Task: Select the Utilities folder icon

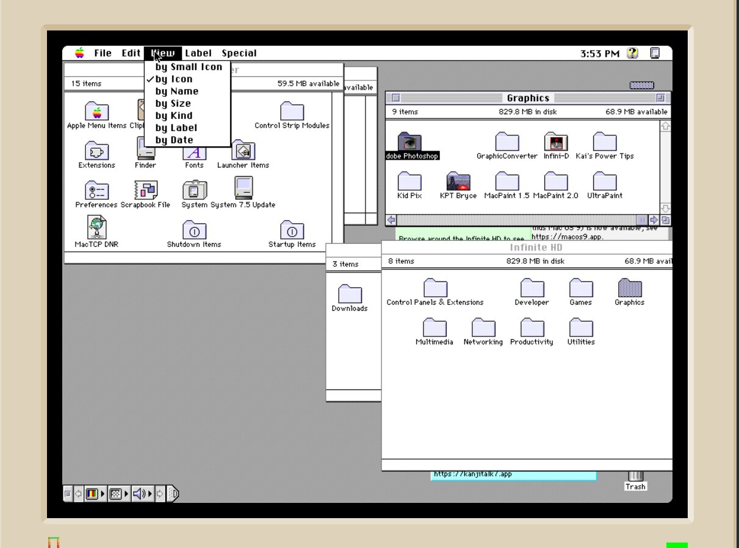Action: click(581, 327)
